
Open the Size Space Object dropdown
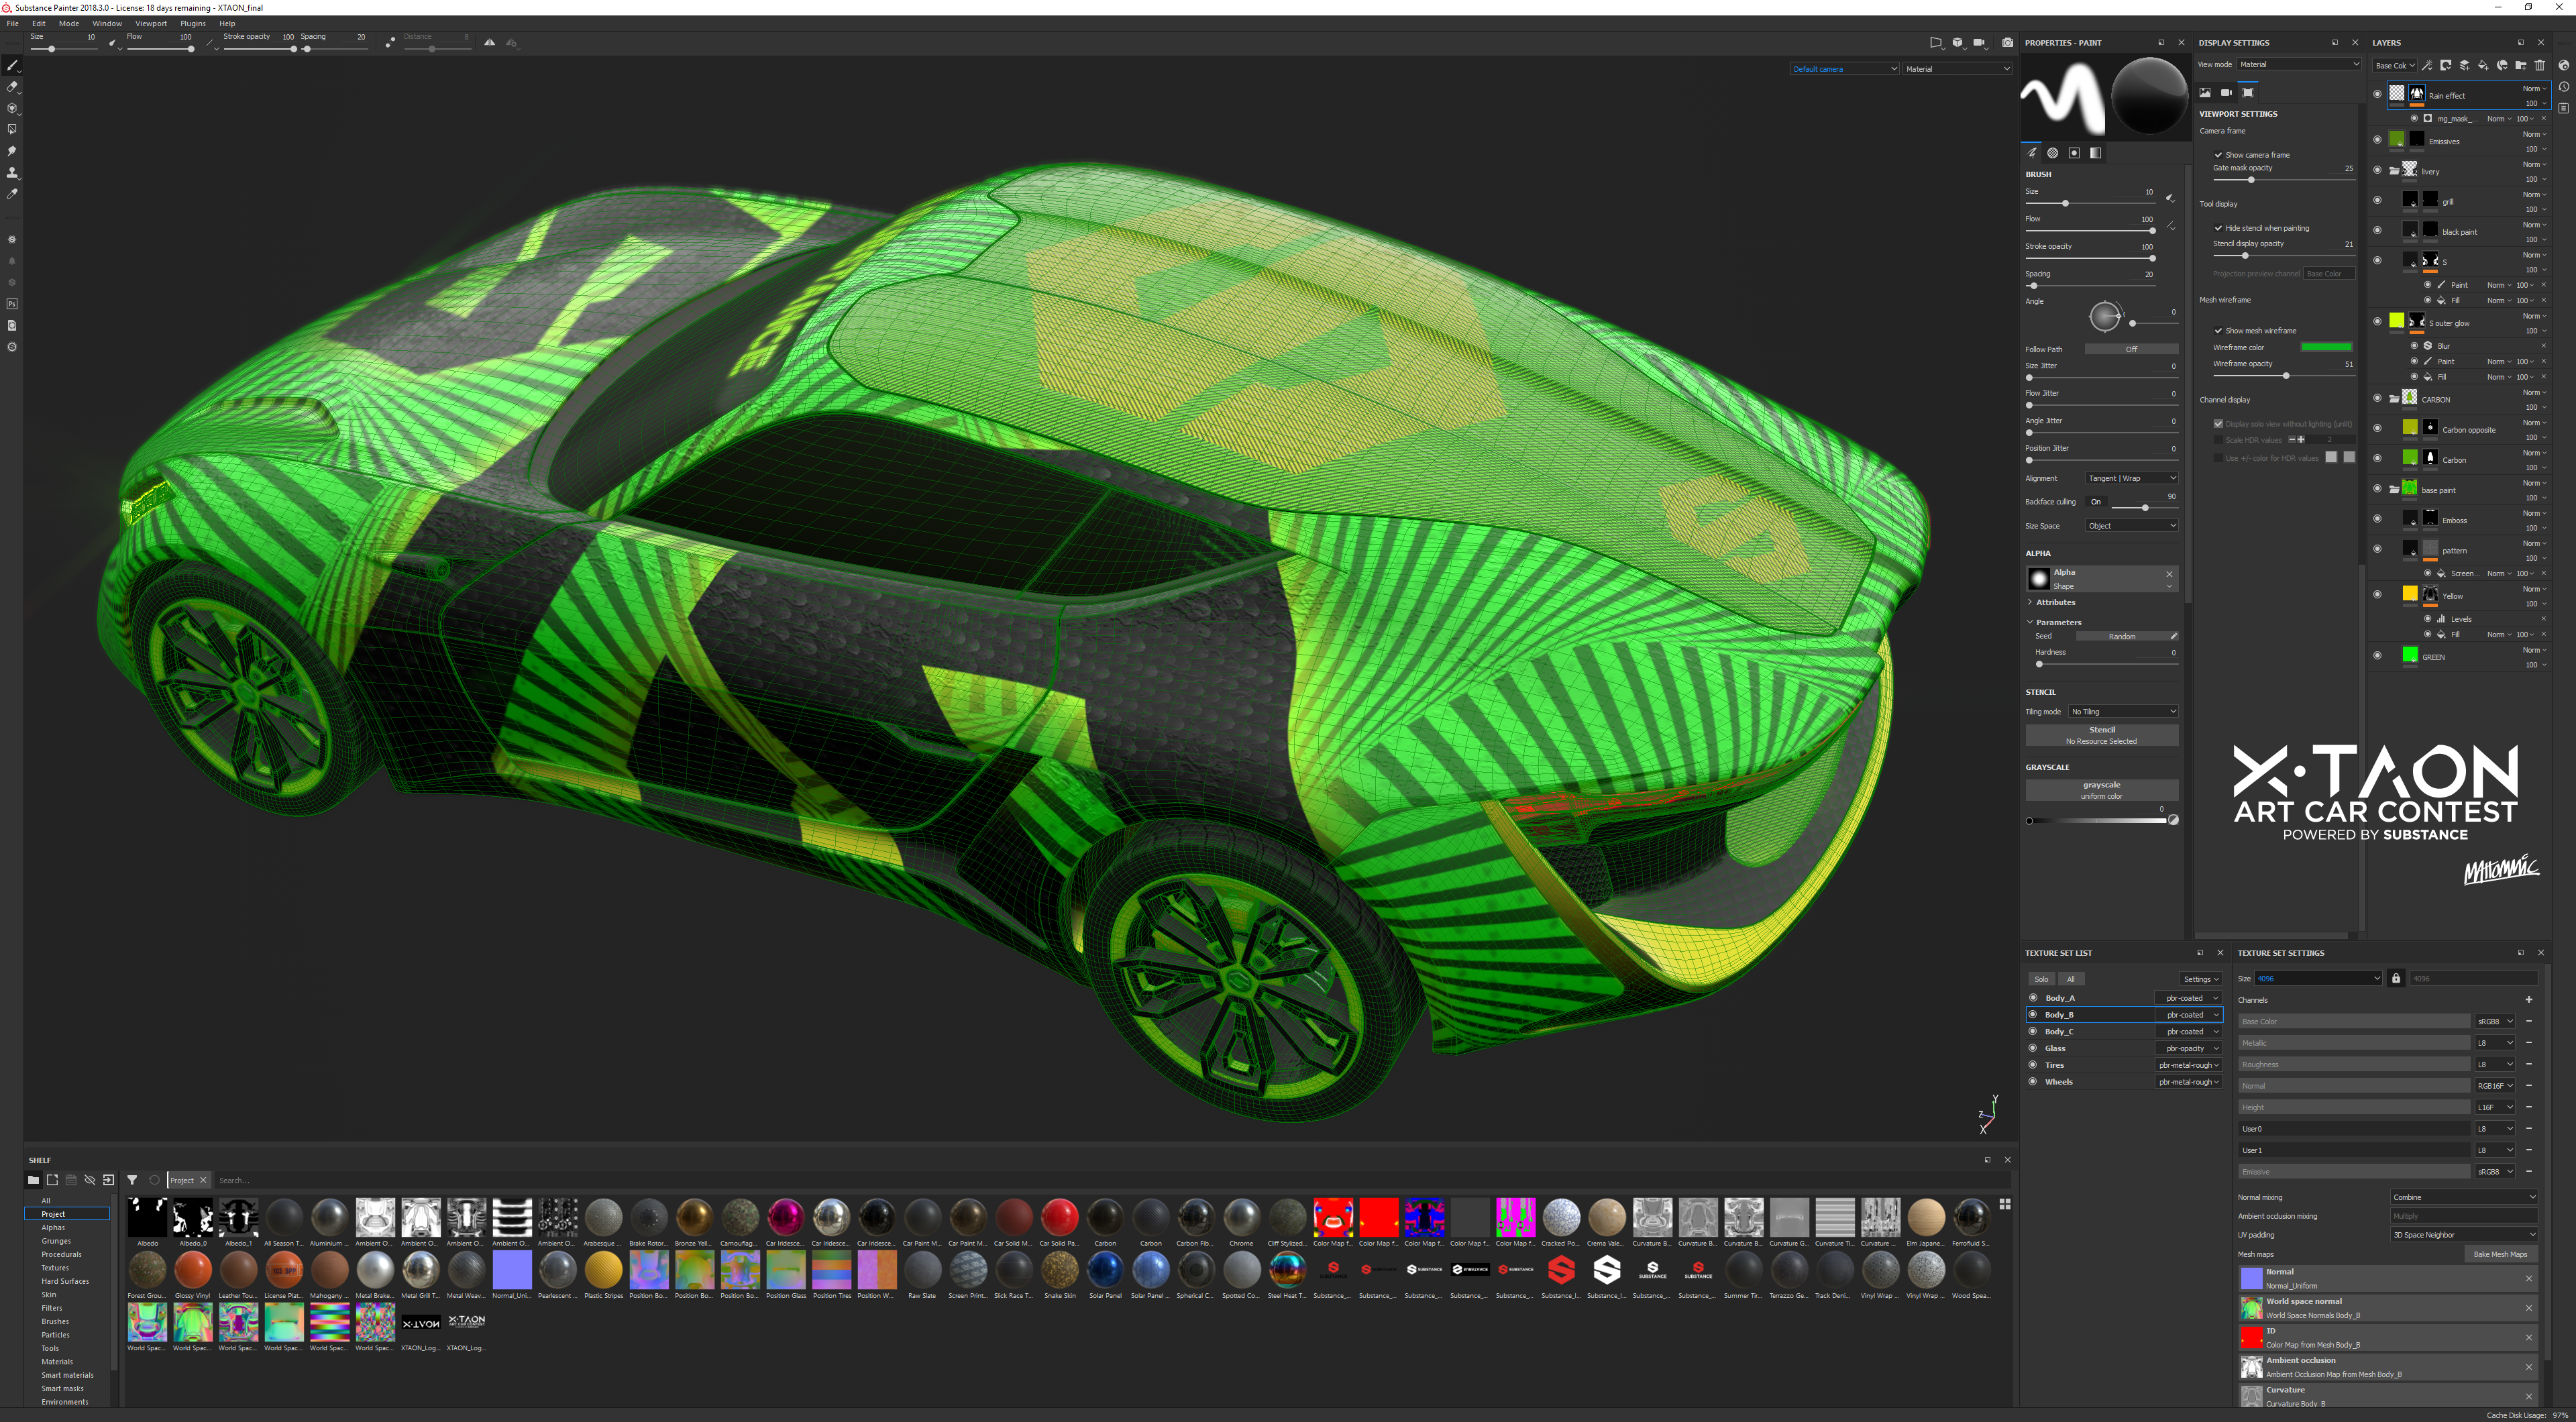tap(2132, 526)
